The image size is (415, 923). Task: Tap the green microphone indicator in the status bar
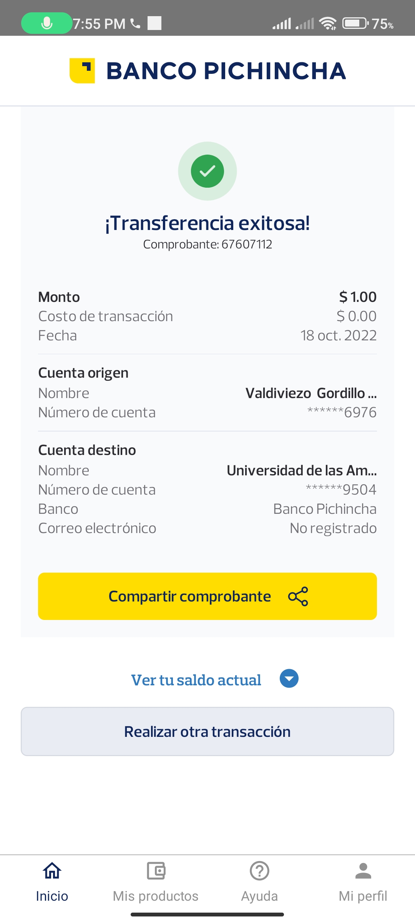47,23
